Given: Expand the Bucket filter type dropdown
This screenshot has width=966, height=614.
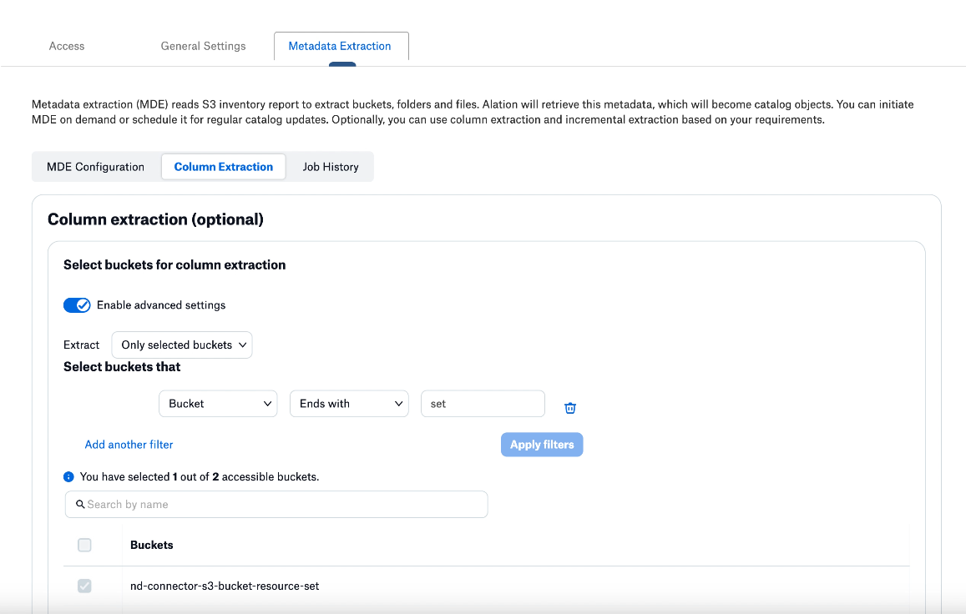Looking at the screenshot, I should pos(218,404).
